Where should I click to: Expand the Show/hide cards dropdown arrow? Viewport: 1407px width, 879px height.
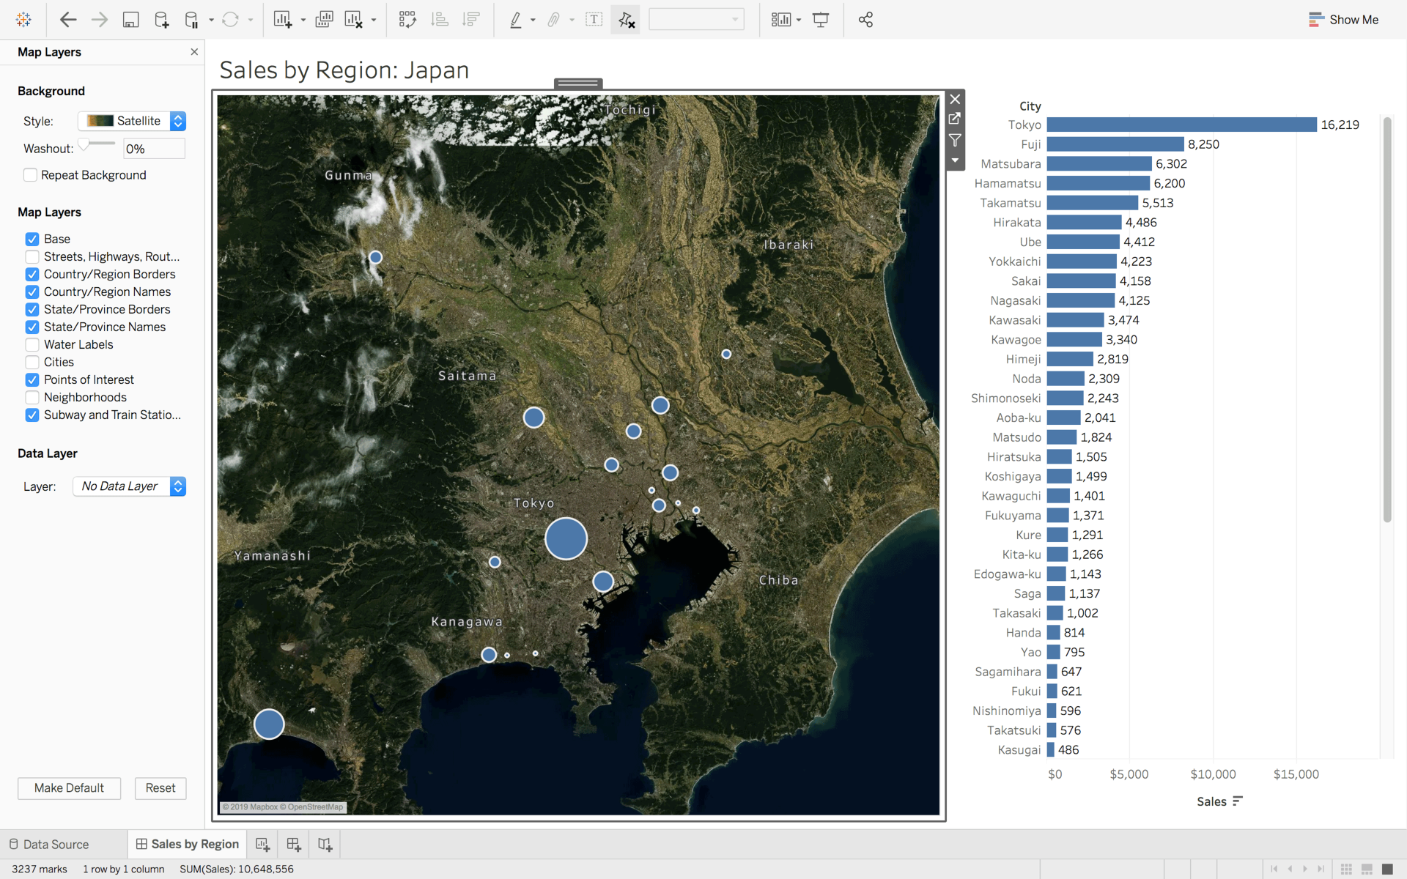tap(799, 21)
